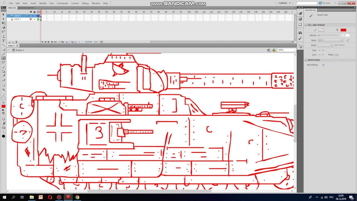357x201 pixels.
Task: Collapse the Fill and Stroke section
Action: [x=306, y=25]
